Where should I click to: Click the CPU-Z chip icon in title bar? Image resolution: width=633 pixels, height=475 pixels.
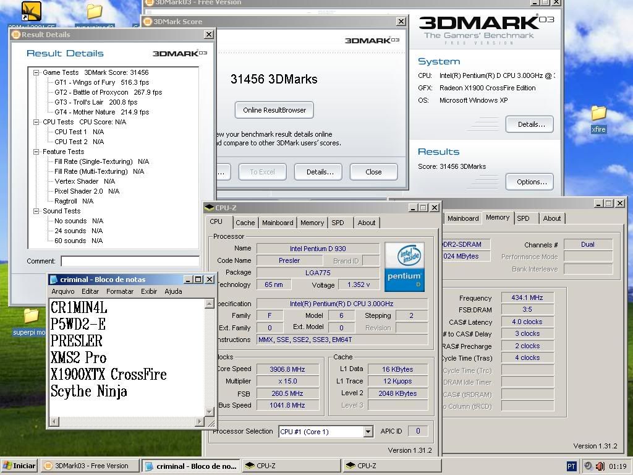pyautogui.click(x=209, y=208)
